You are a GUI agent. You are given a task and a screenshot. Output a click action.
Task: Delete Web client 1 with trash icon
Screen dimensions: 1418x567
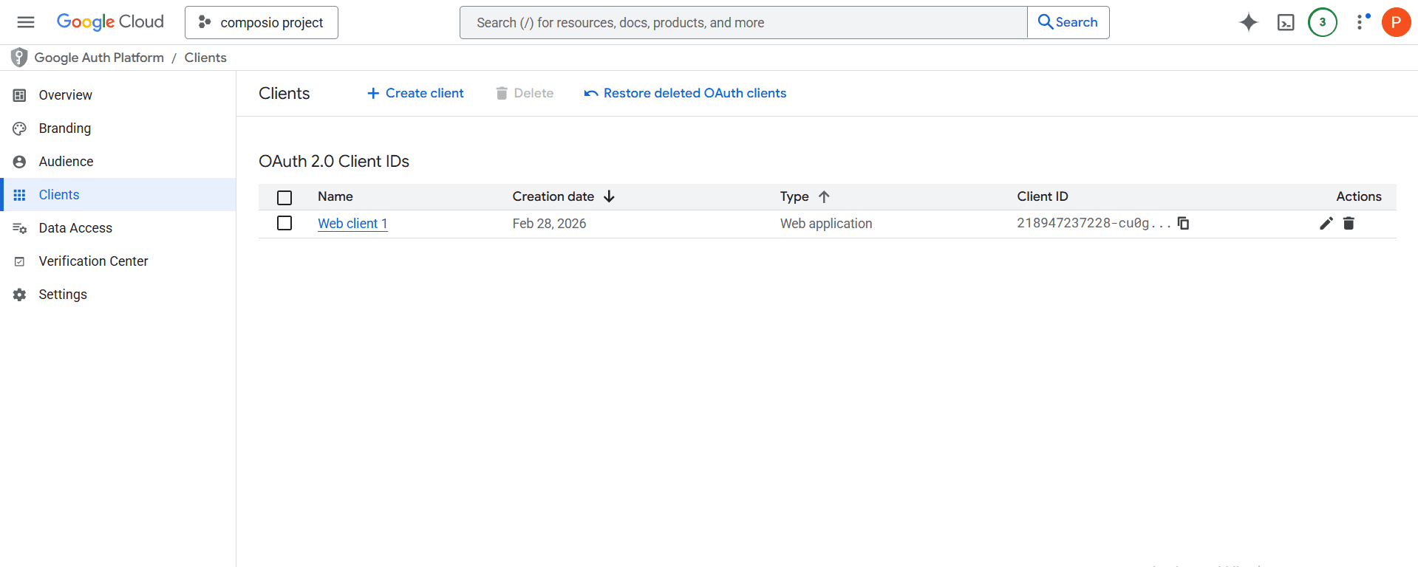pyautogui.click(x=1349, y=223)
